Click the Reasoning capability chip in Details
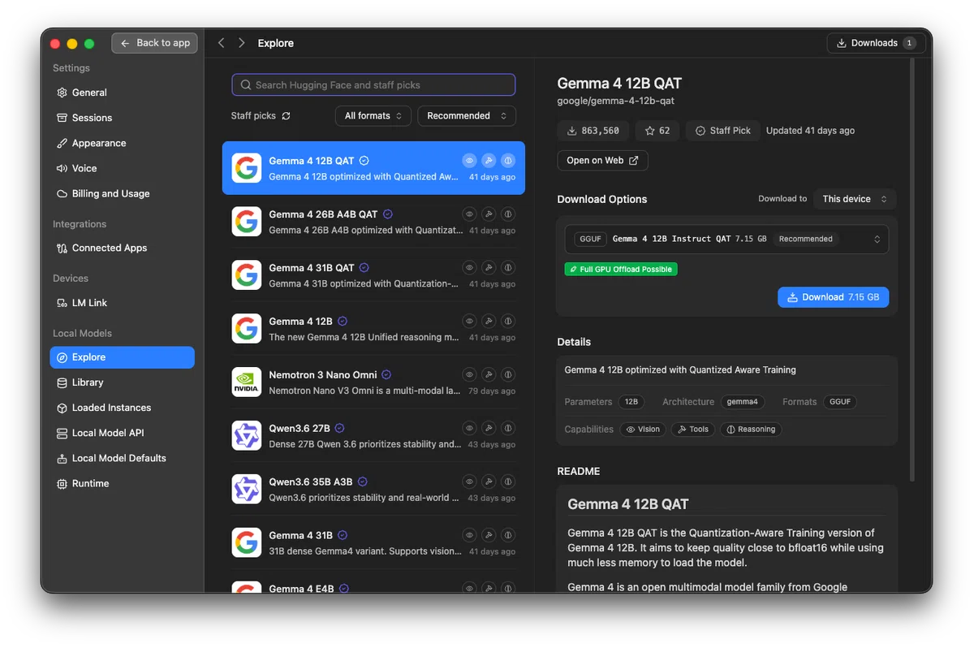The height and width of the screenshot is (648, 974). point(750,430)
